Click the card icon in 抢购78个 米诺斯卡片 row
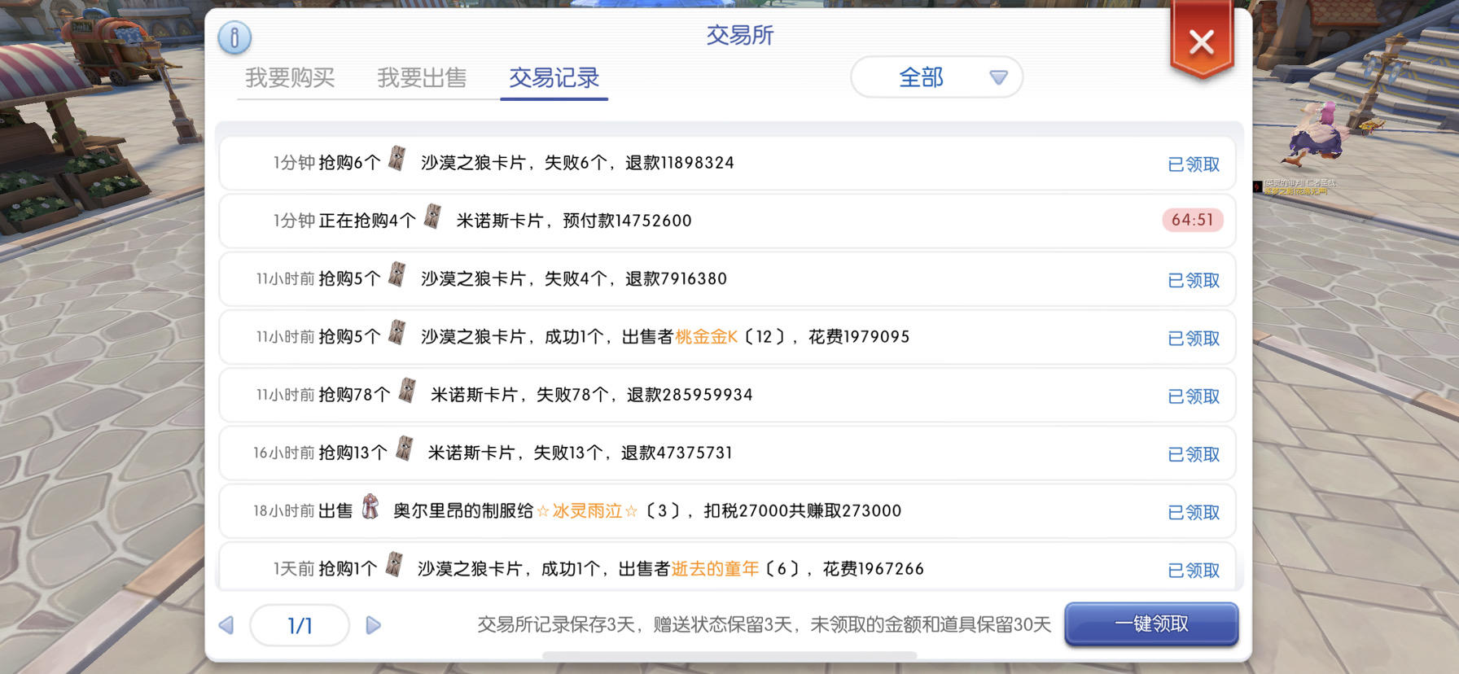 coord(407,390)
